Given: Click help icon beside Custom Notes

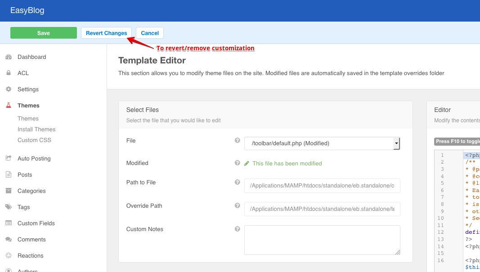Looking at the screenshot, I should 237,229.
